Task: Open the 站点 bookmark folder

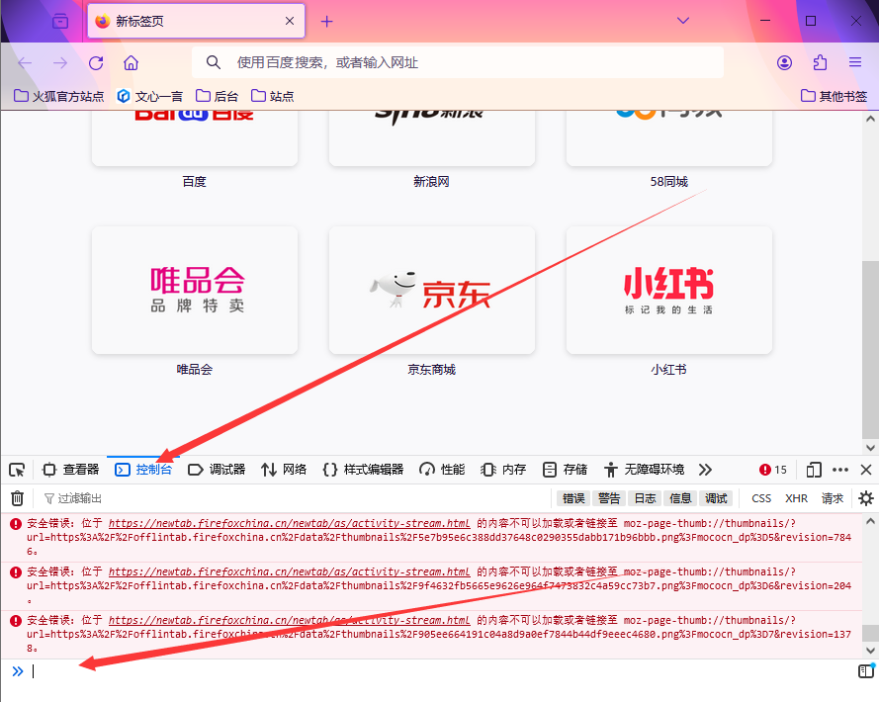Action: (x=273, y=96)
